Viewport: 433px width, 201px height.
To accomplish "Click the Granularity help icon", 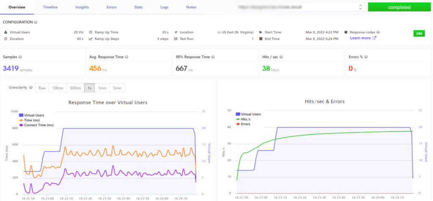I will [31, 88].
